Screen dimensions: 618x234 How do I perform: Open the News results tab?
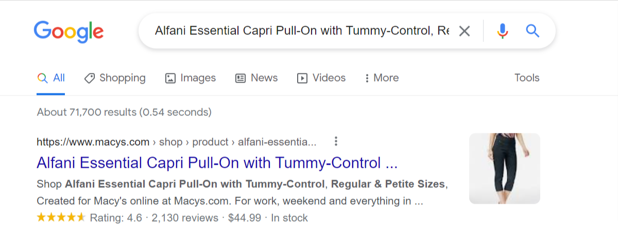pyautogui.click(x=256, y=78)
